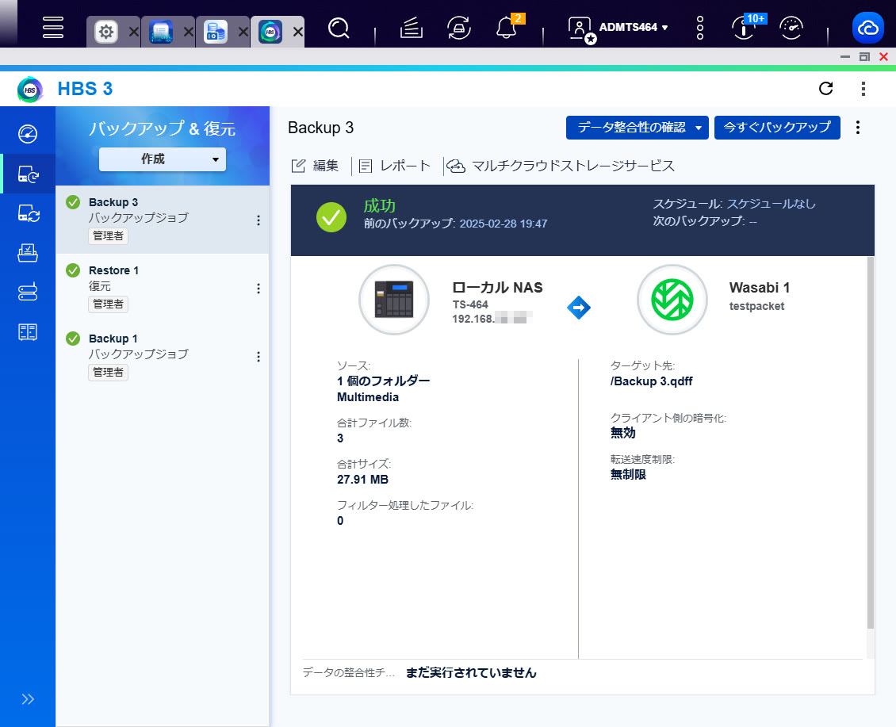Open the Storage Spaces sidebar icon
896x727 pixels.
point(28,292)
